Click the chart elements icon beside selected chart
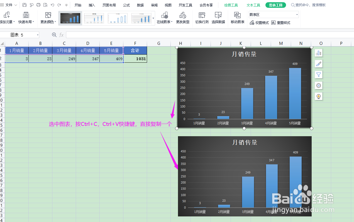This screenshot has height=222, width=354. [319, 53]
